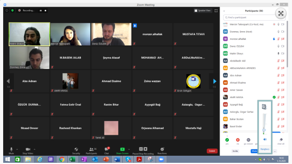Show hidden system tray icons
Image resolution: width=292 pixels, height=164 pixels.
click(255, 159)
